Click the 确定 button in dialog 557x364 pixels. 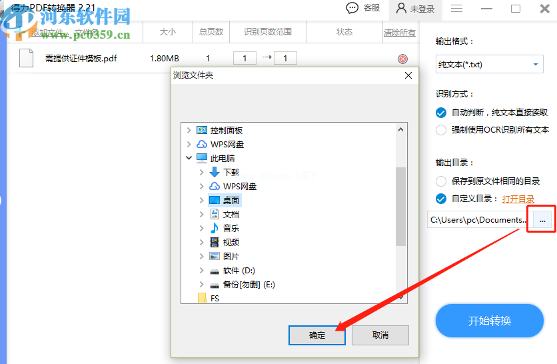(x=317, y=335)
